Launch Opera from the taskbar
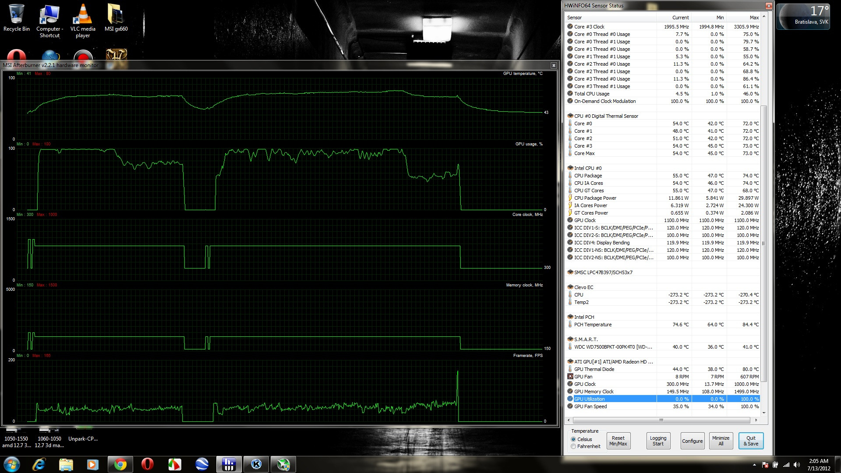 [x=147, y=464]
